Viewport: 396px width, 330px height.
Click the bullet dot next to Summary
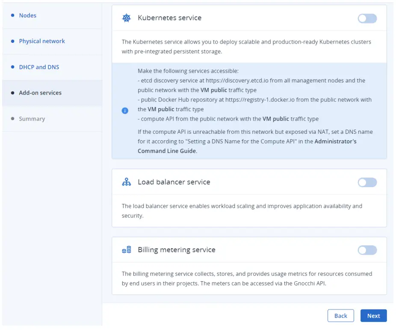pos(13,119)
